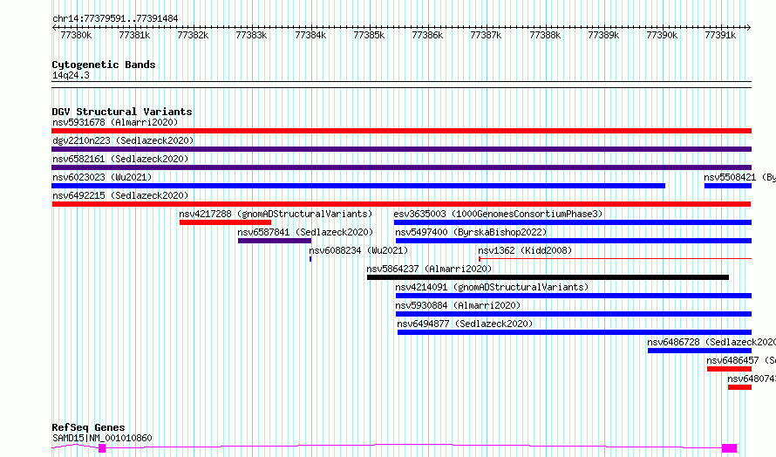Click the purple nsv6582161 variant bar
The image size is (776, 457).
401,167
